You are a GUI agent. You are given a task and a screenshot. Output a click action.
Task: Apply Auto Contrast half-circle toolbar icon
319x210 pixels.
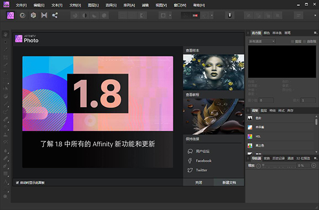85,15
